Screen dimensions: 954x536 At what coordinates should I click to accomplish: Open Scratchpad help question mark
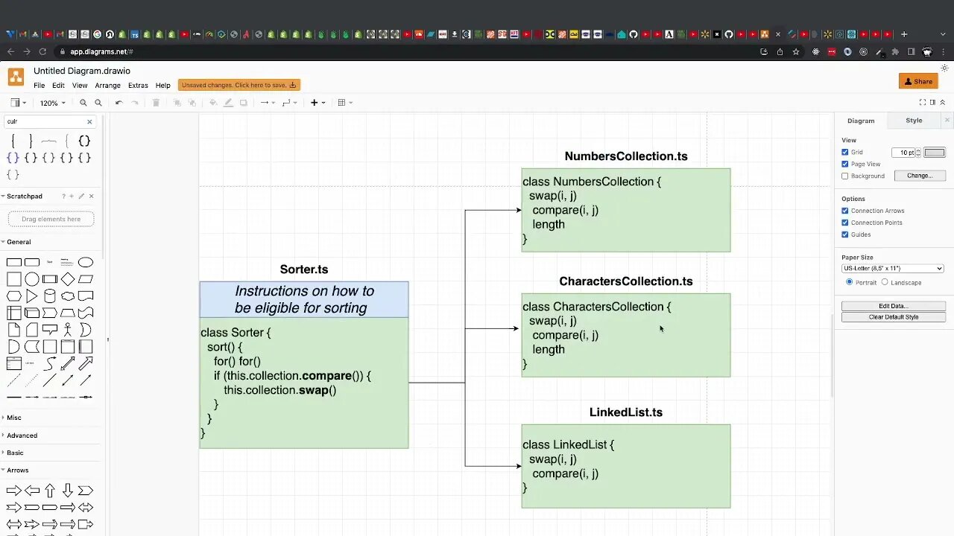click(x=64, y=197)
